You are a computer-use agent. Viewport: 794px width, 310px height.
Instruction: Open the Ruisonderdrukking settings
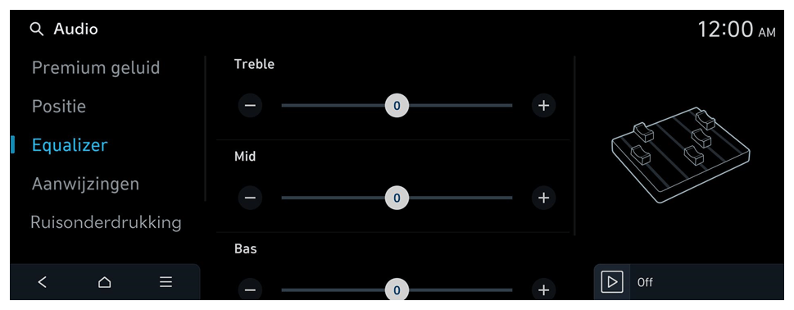pos(106,222)
